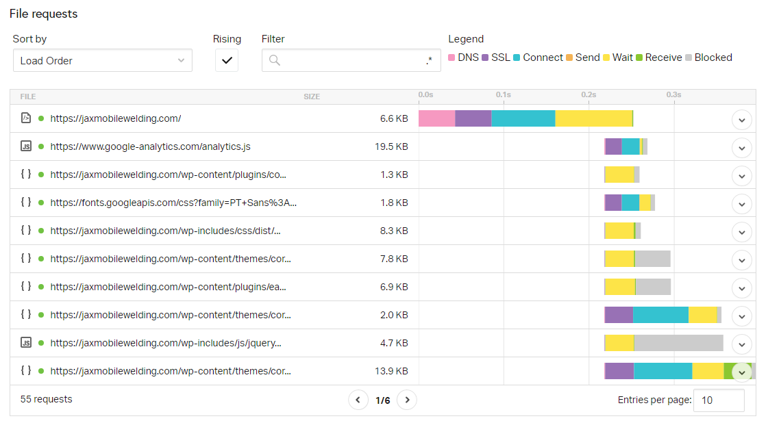Click the green Receive legend swatch
This screenshot has height=423, width=768.
click(639, 57)
